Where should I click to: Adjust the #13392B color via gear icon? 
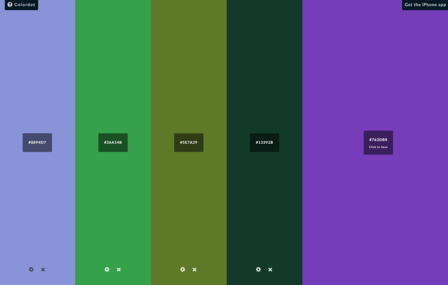(258, 269)
